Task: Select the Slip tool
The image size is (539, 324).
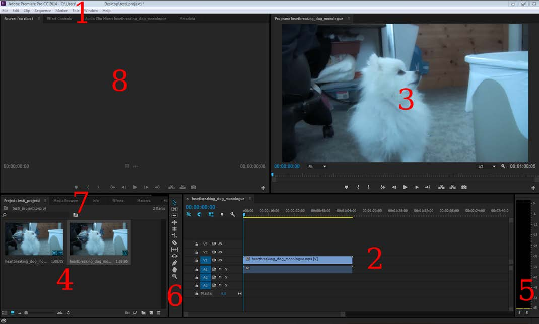Action: point(174,249)
